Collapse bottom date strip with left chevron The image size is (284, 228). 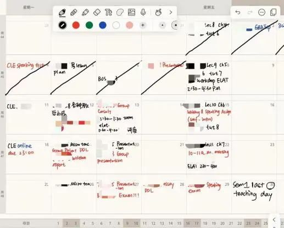(274, 219)
